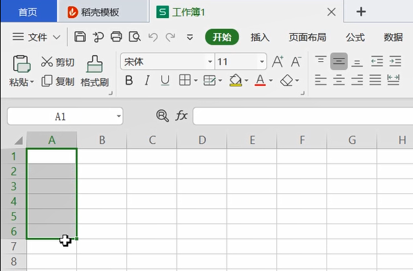Click the eraser clear icon
The image size is (413, 271).
[x=287, y=80]
